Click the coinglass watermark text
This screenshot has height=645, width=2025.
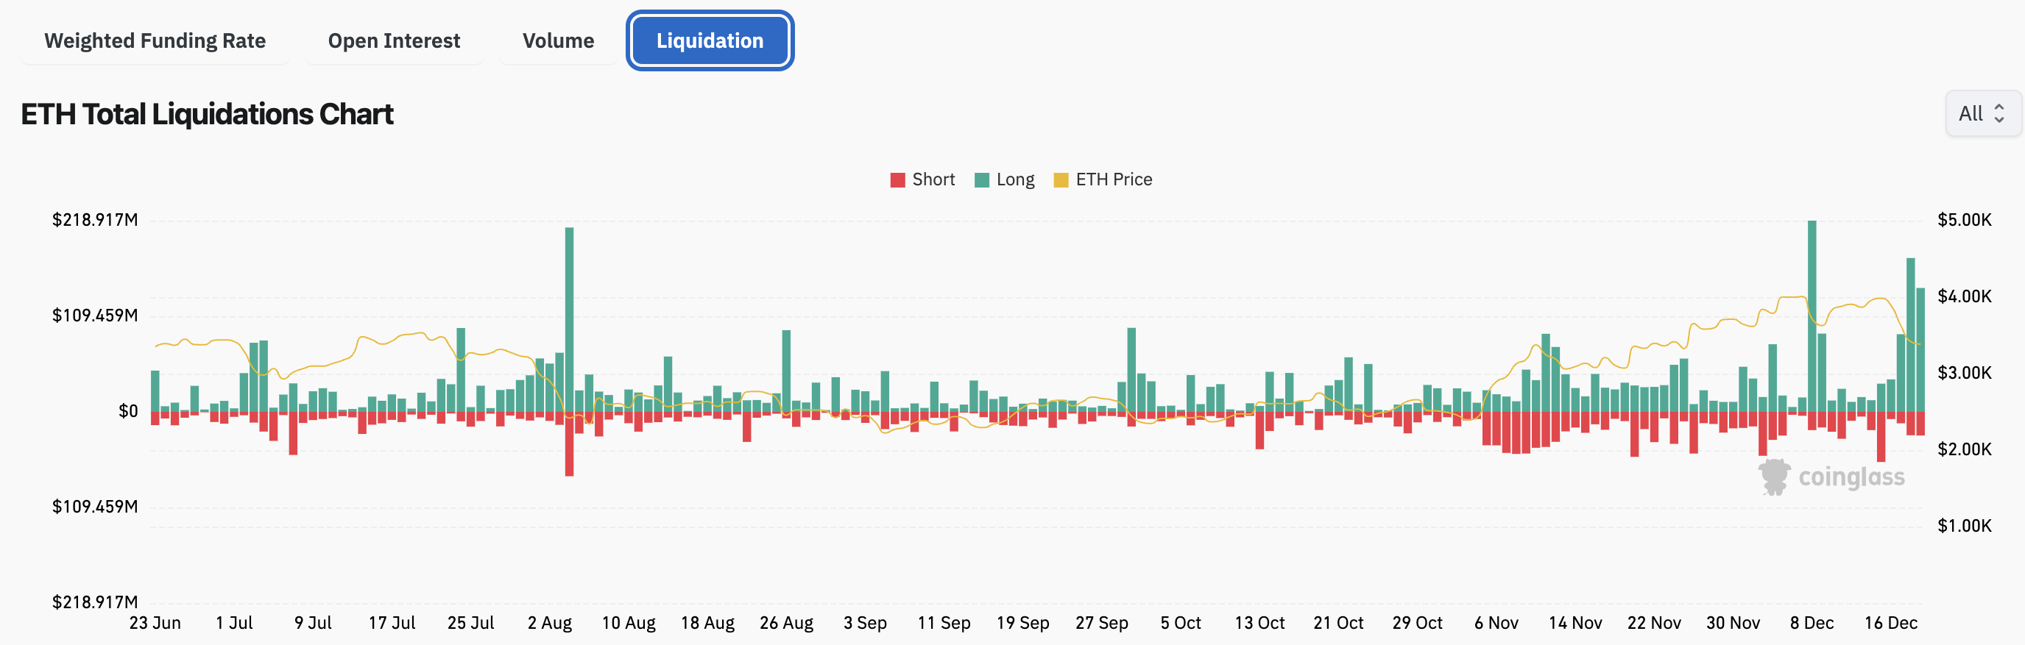point(1851,477)
